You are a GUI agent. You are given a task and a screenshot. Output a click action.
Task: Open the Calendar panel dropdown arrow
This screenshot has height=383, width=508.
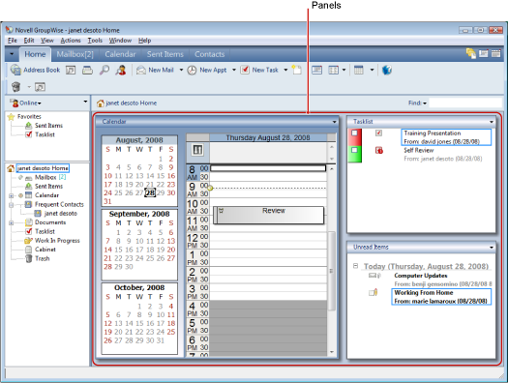(334, 122)
